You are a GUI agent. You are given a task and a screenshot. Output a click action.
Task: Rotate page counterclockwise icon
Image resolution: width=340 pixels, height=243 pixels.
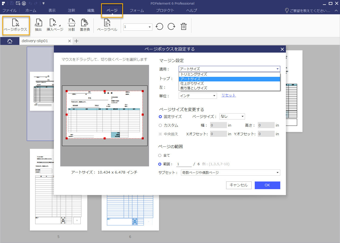160,27
